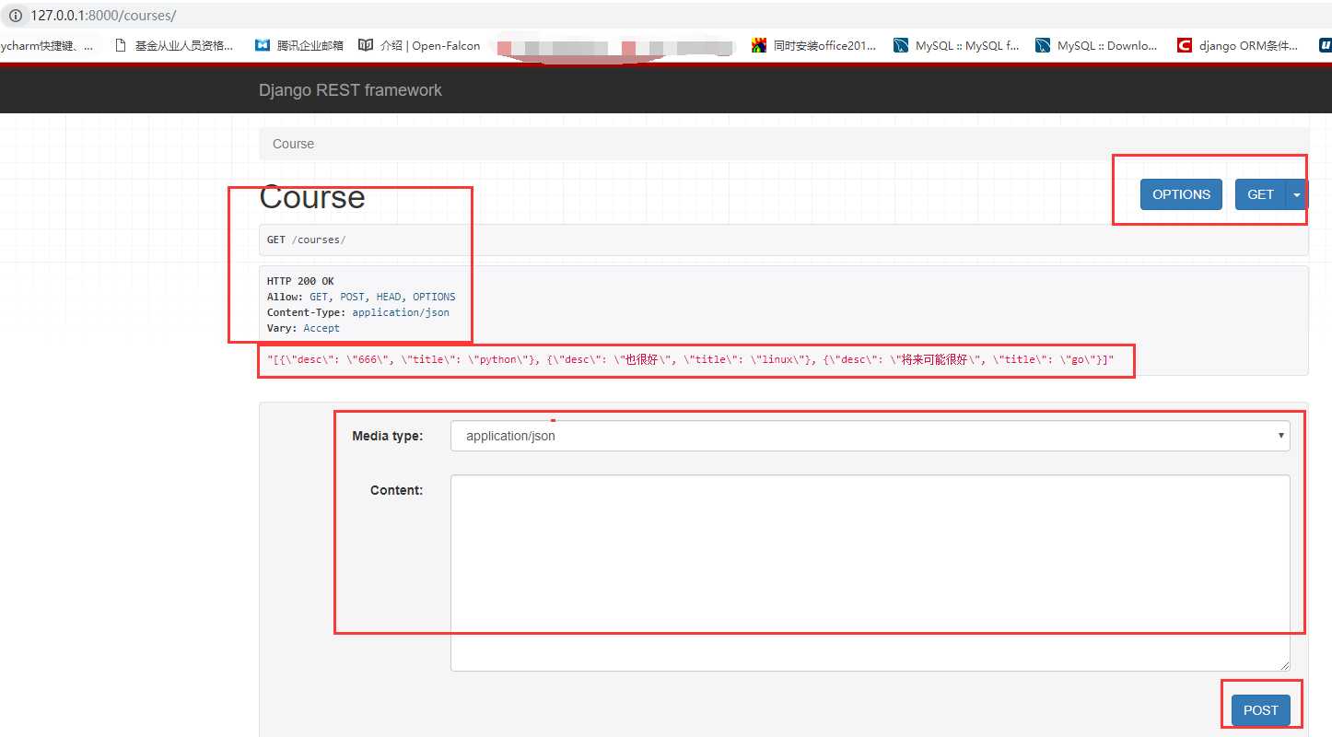Open the django ORM条件 bookmark icon
1332x737 pixels.
[1185, 44]
